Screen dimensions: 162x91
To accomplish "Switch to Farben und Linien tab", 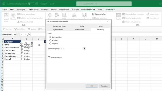I will point(59,26).
